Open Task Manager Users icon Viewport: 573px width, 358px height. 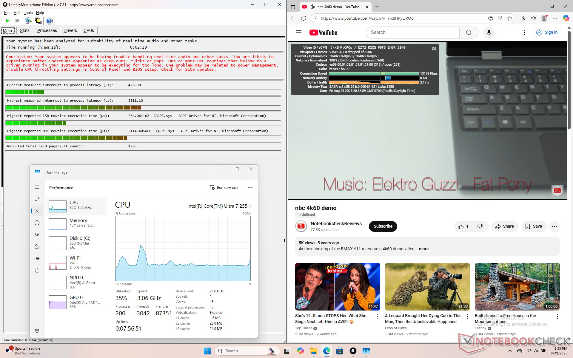point(37,247)
